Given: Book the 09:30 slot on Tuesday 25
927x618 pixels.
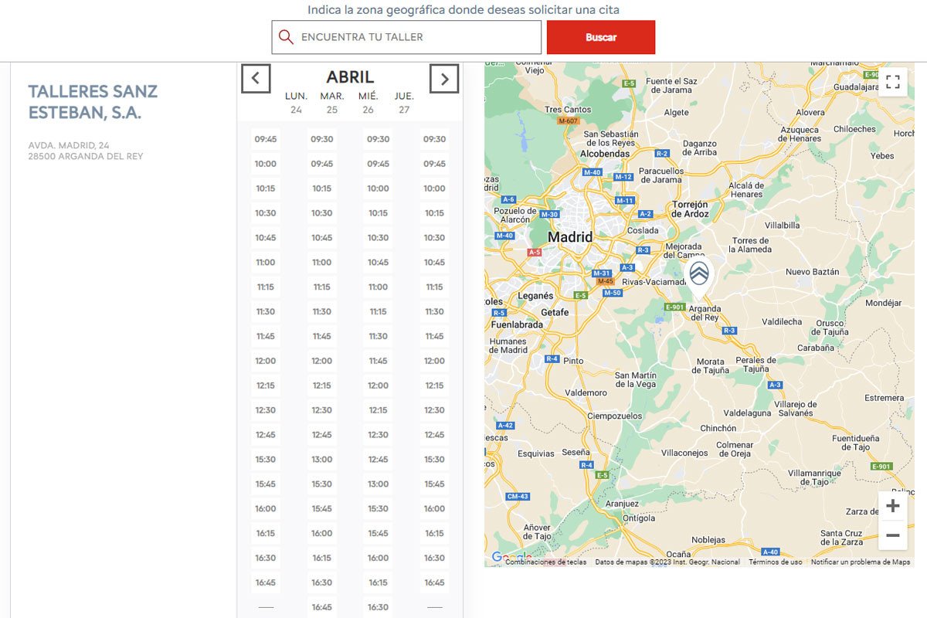Looking at the screenshot, I should pos(322,139).
